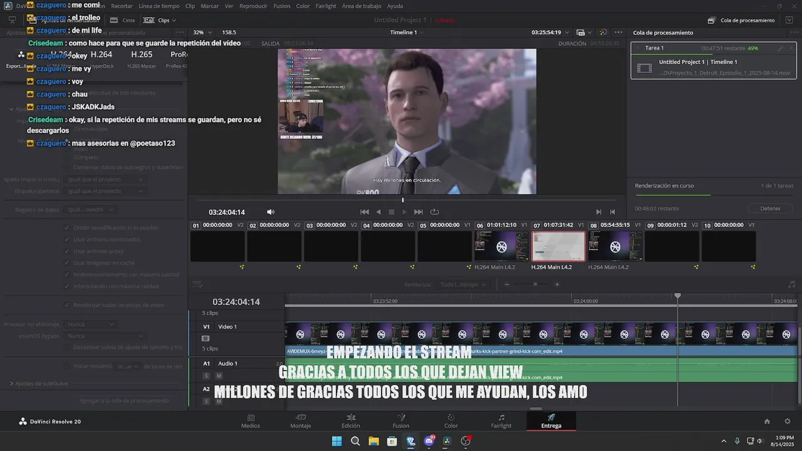Zoom in timeline with plus icon

[x=557, y=284]
